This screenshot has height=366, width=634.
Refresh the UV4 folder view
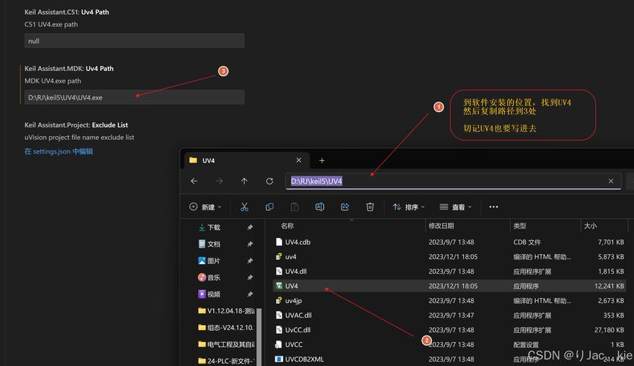click(x=269, y=181)
